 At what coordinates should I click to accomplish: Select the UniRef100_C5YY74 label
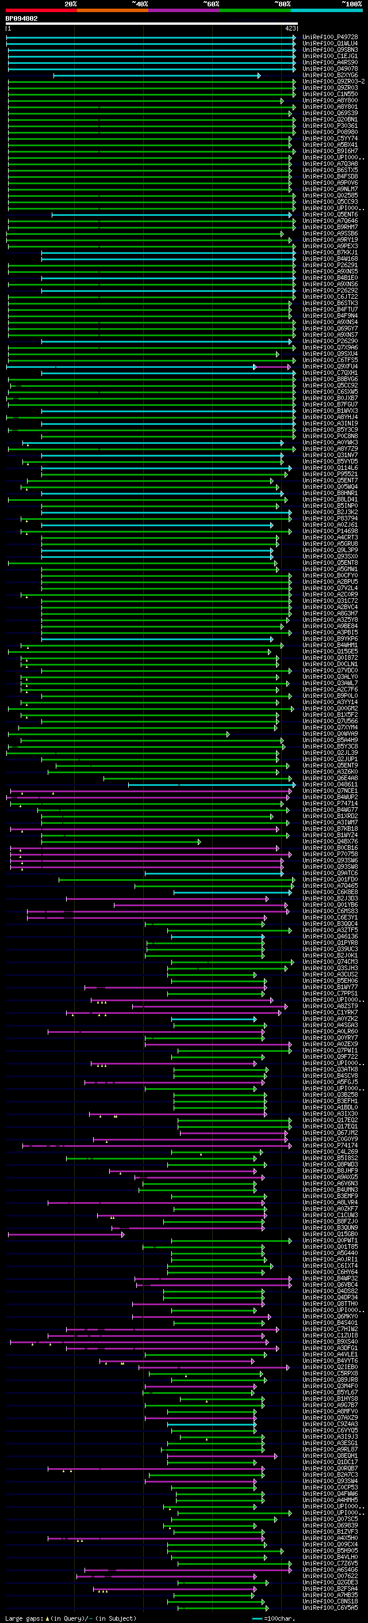pyautogui.click(x=330, y=139)
